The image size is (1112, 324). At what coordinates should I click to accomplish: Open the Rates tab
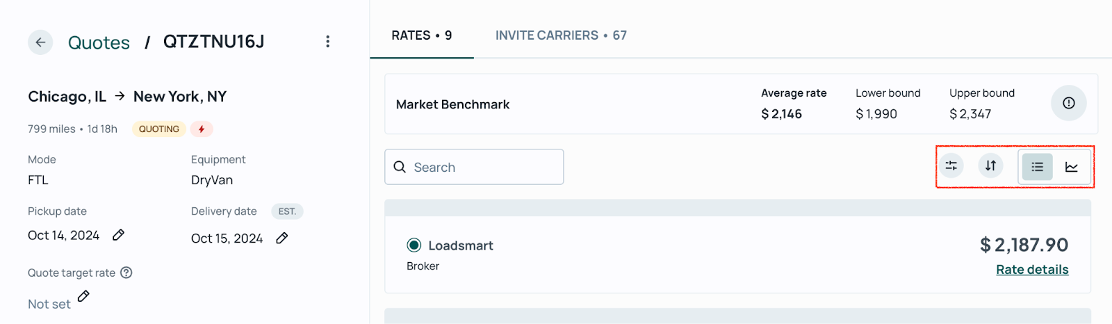pos(421,35)
